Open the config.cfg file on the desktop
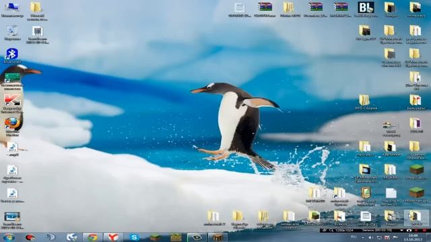Image resolution: width=431 pixels, height=242 pixels. pyautogui.click(x=366, y=218)
